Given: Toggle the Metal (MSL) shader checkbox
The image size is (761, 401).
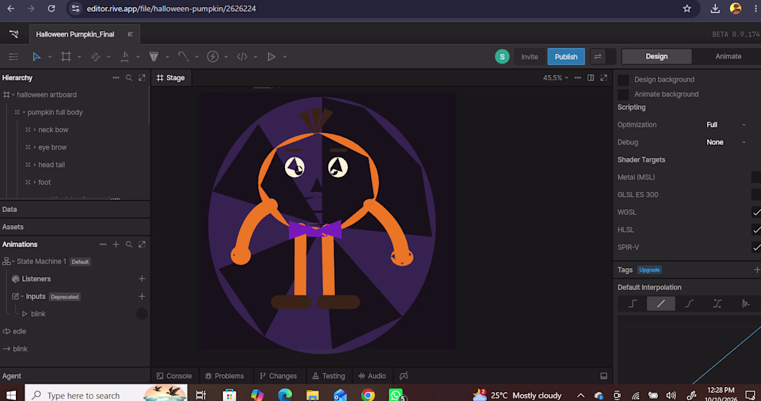Looking at the screenshot, I should (756, 177).
